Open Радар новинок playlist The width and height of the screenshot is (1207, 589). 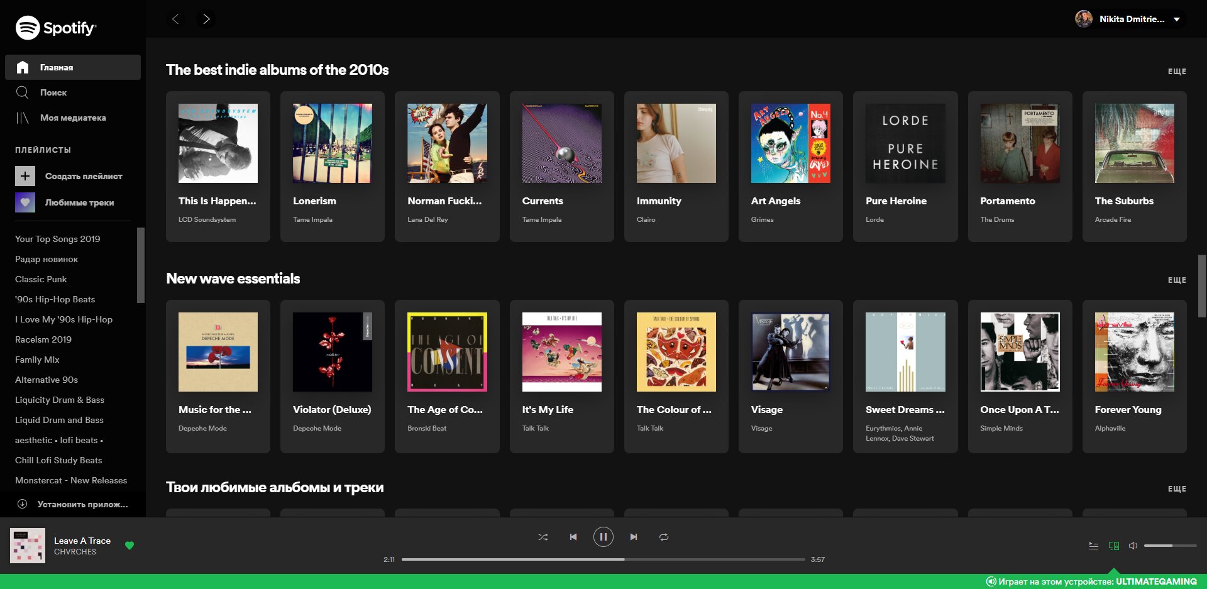47,259
